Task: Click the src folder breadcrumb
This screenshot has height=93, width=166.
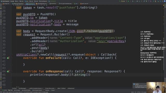Action: (17, 1)
